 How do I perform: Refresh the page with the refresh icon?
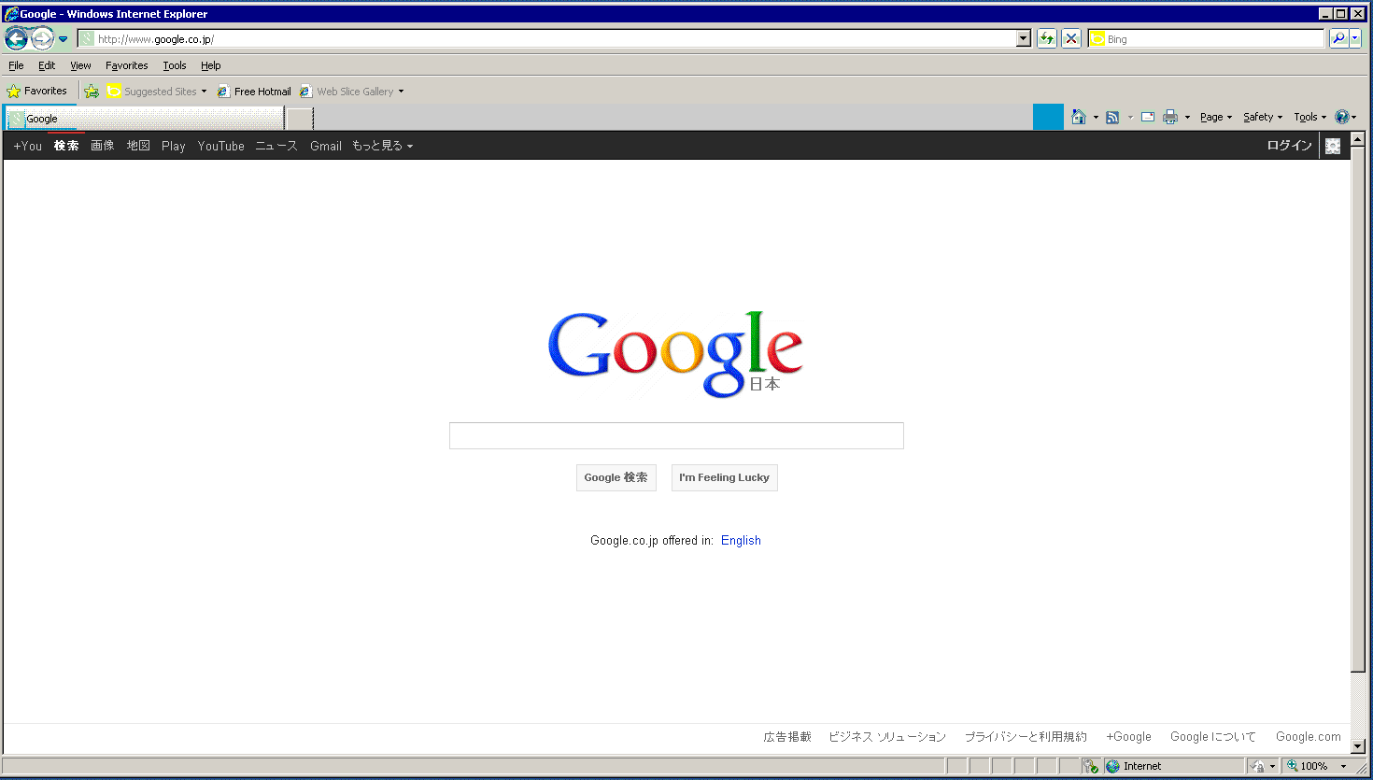coord(1047,38)
